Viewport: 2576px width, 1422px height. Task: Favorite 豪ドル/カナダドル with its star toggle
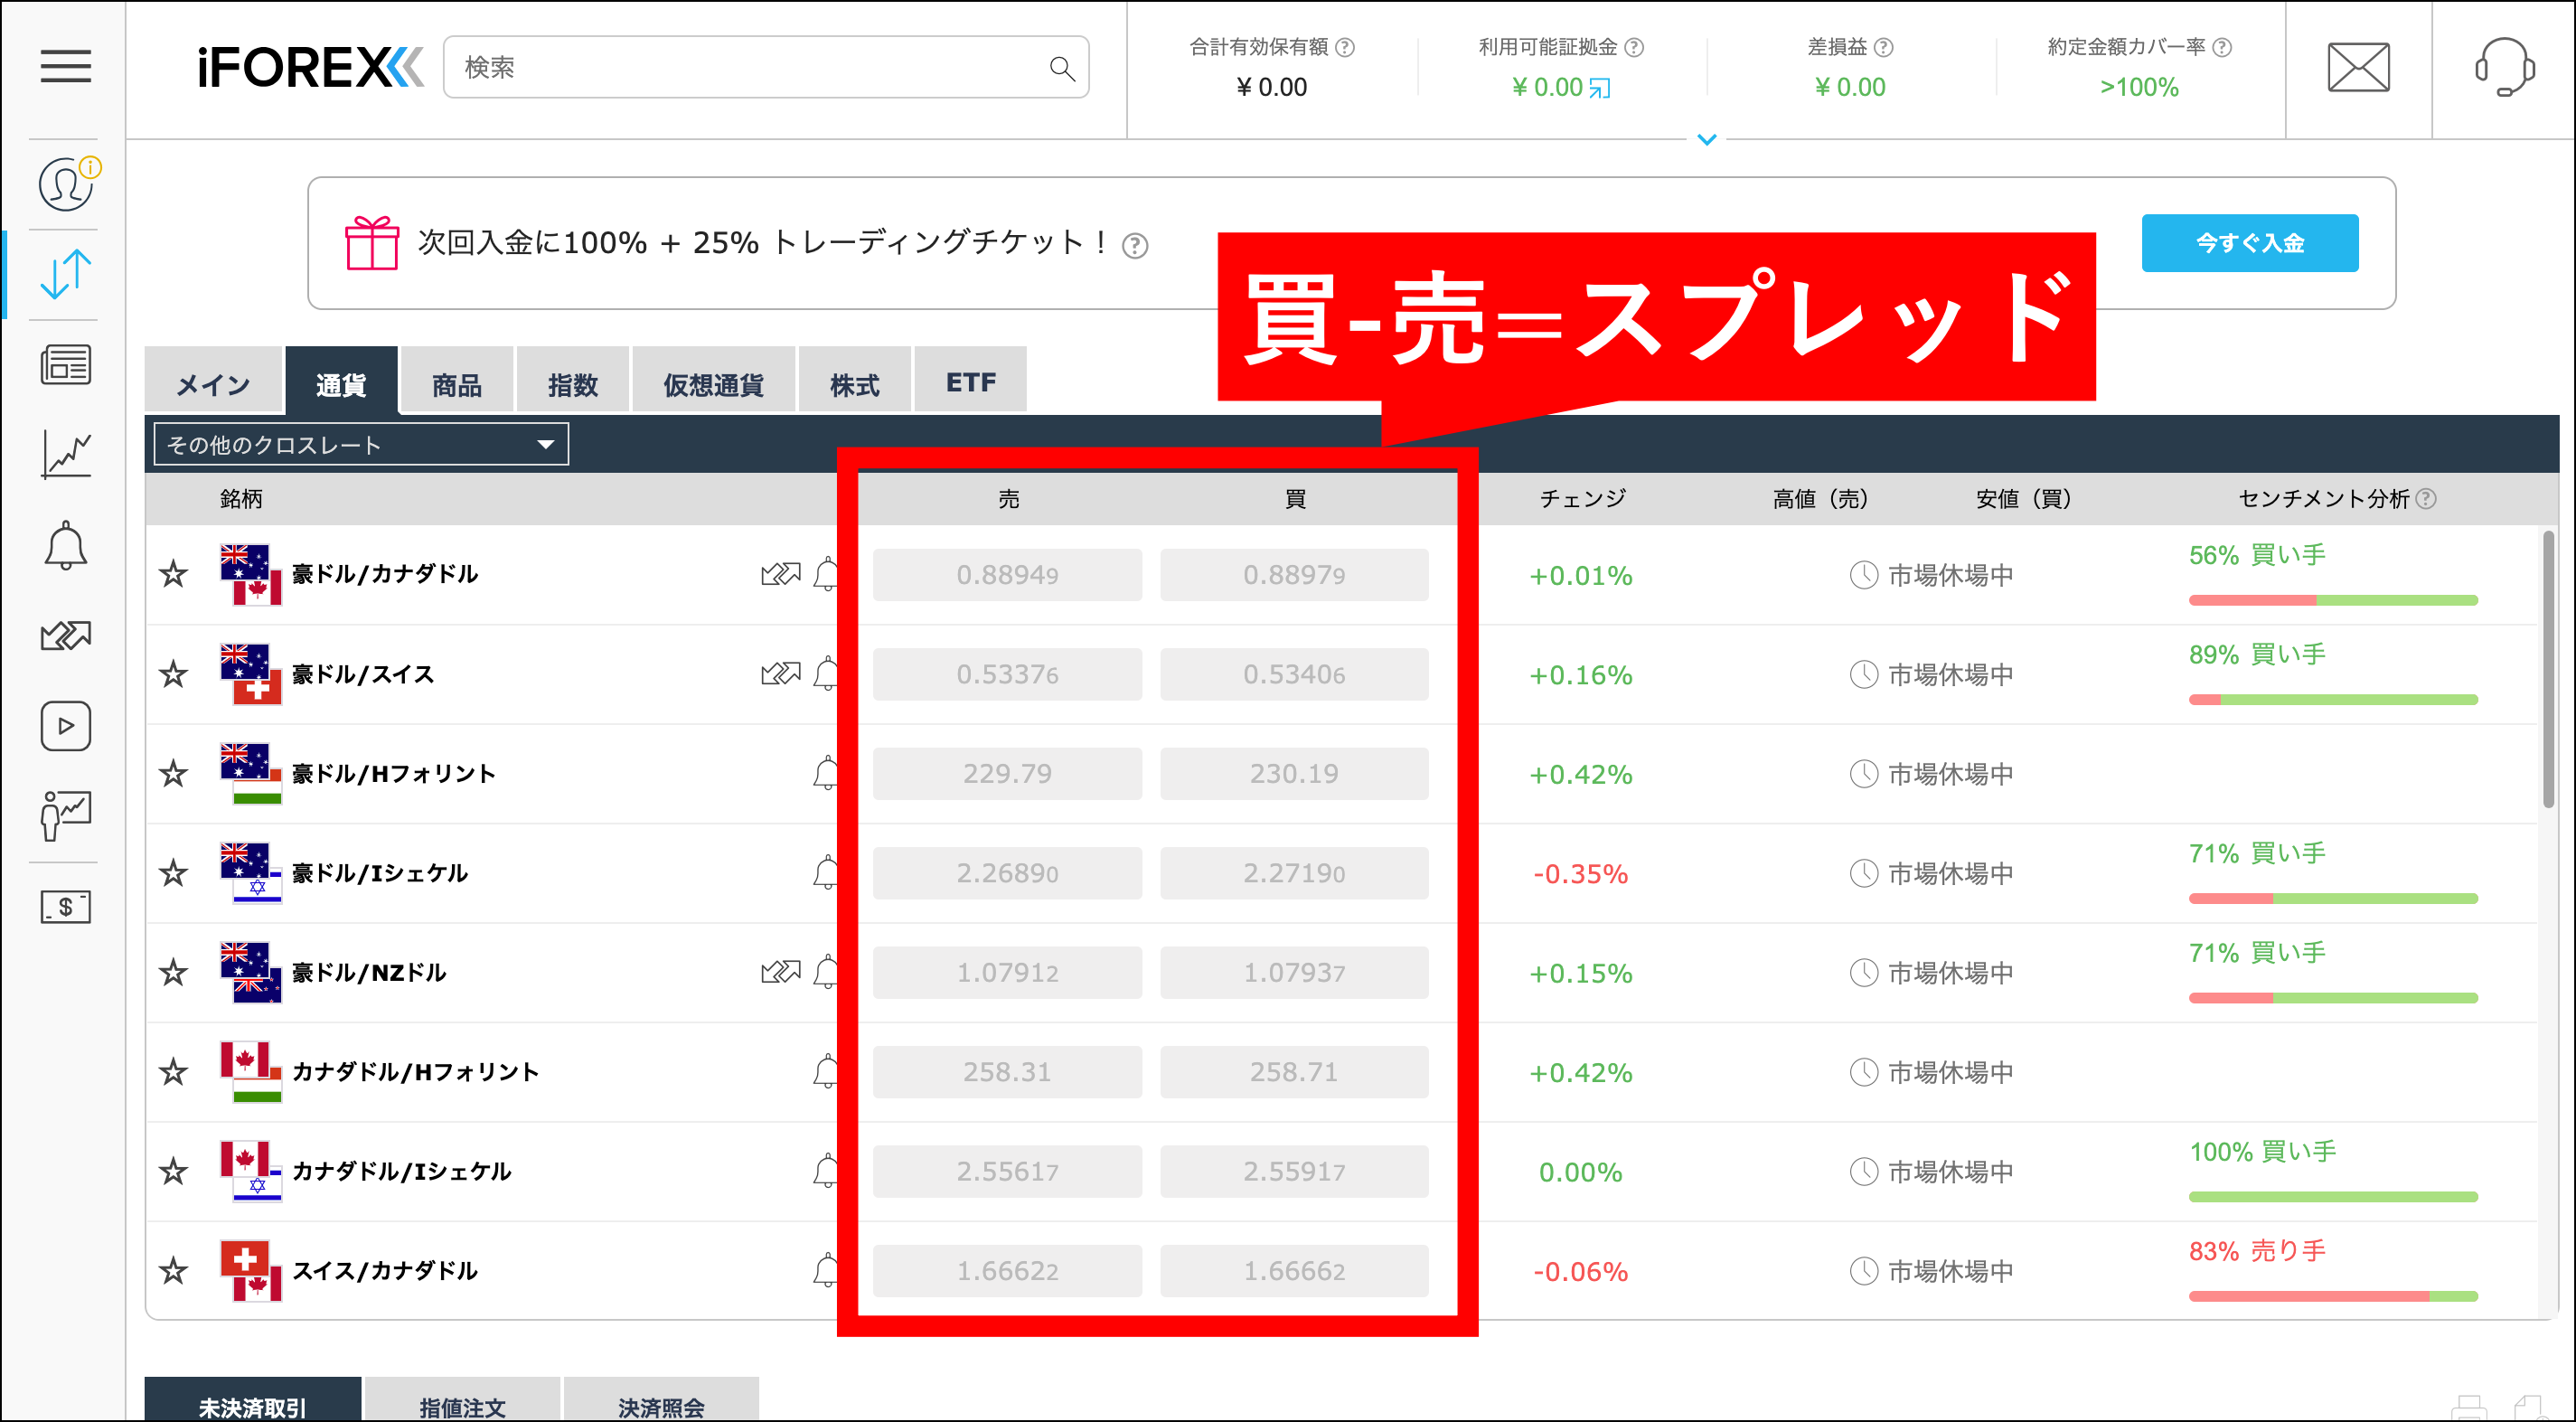click(174, 575)
